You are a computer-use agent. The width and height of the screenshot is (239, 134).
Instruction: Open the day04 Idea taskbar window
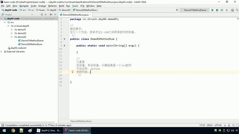pyautogui.click(x=49, y=131)
